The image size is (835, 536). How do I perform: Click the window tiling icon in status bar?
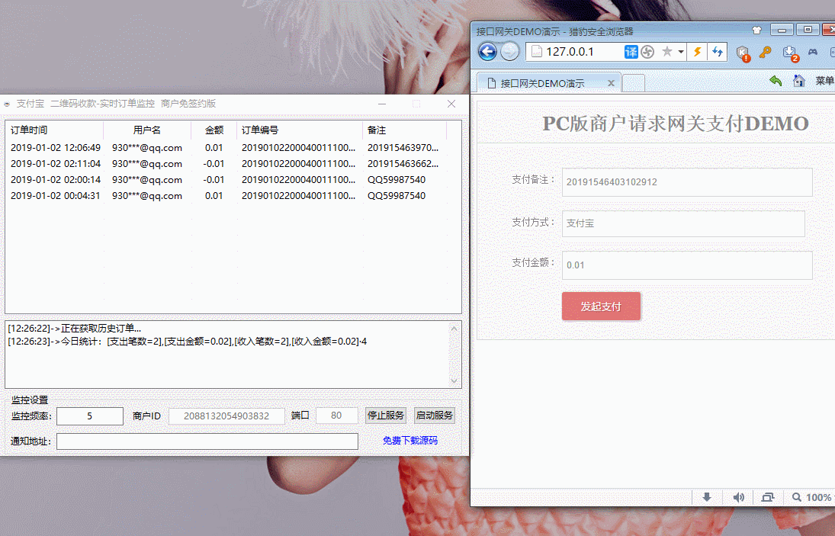pyautogui.click(x=767, y=497)
